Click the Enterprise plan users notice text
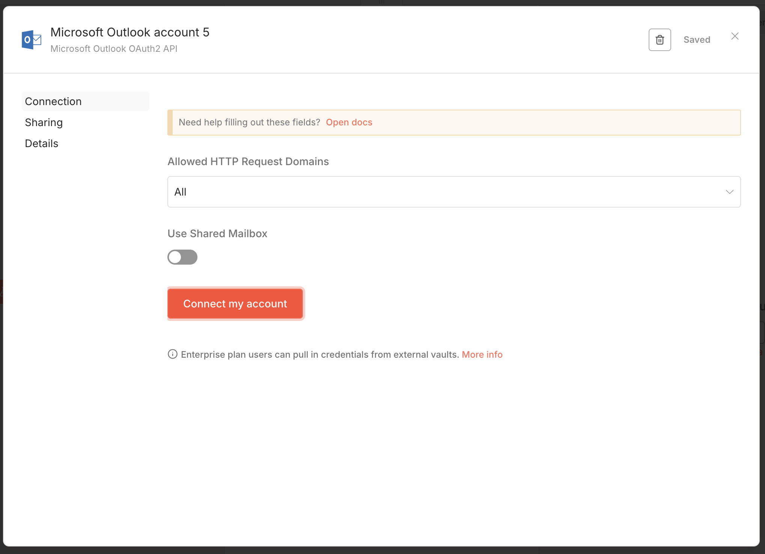 (x=320, y=354)
